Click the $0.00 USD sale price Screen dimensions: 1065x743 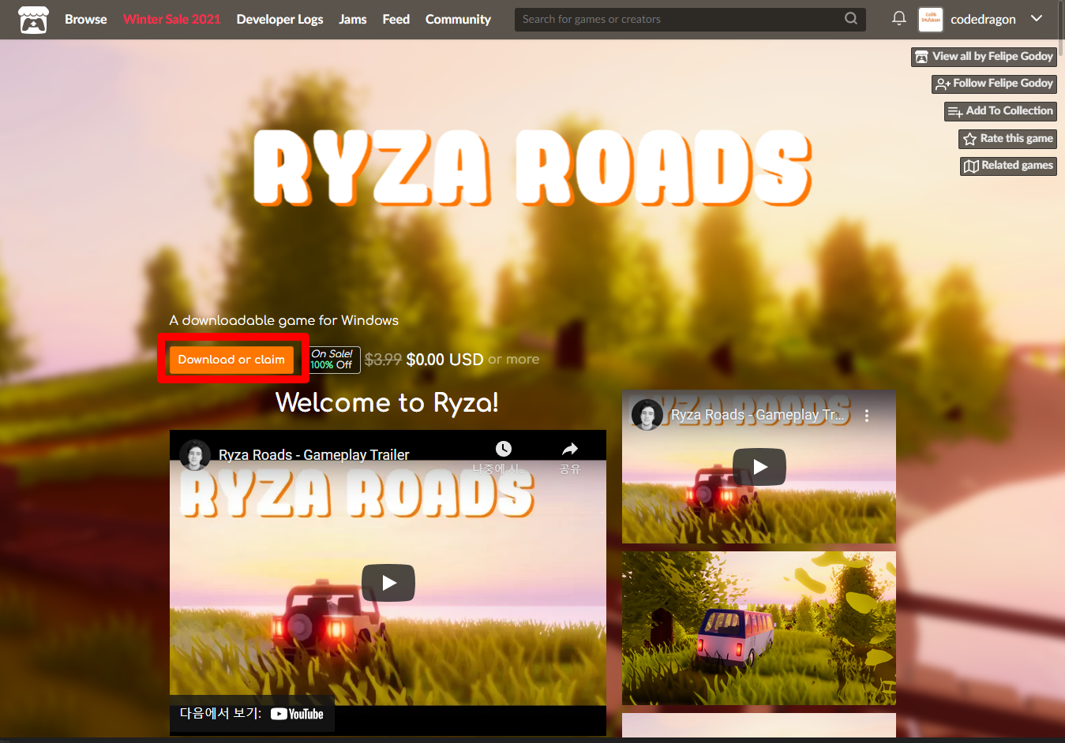click(444, 360)
